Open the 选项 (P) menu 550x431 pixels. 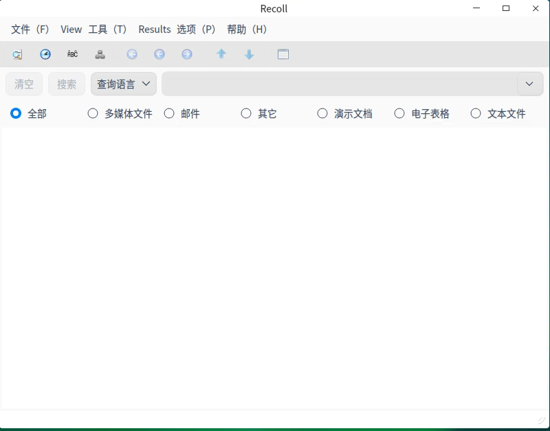[x=196, y=30]
